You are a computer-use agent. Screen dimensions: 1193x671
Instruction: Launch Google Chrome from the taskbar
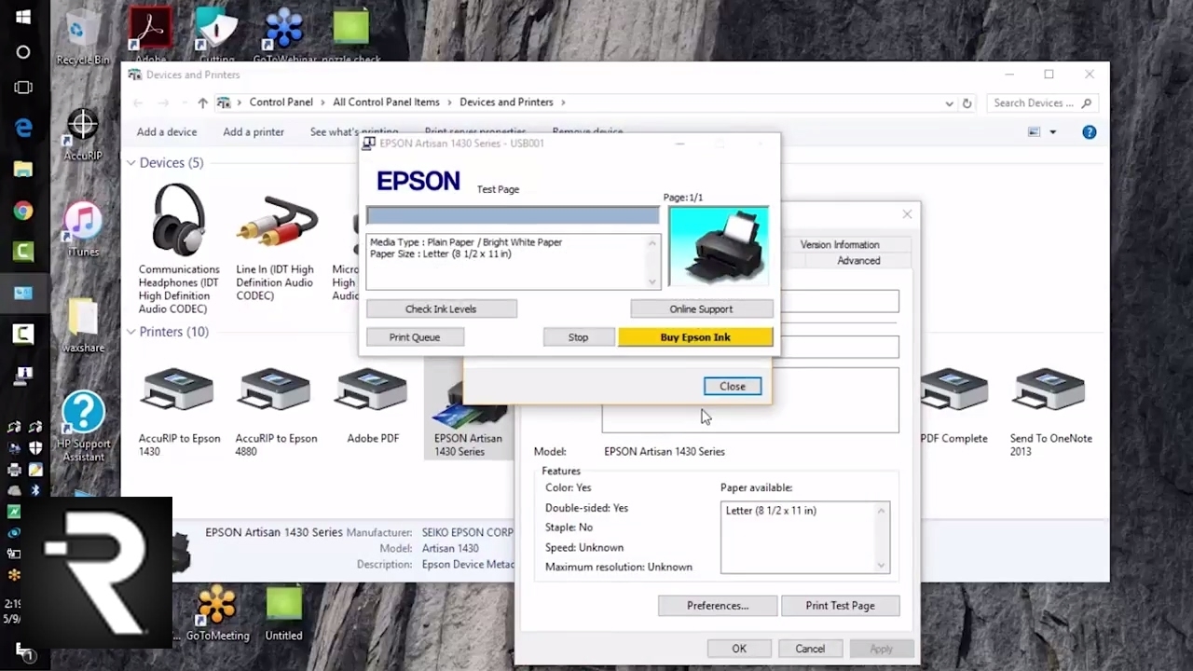pos(23,211)
